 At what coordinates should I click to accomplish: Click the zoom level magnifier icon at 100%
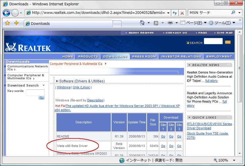click(216, 160)
